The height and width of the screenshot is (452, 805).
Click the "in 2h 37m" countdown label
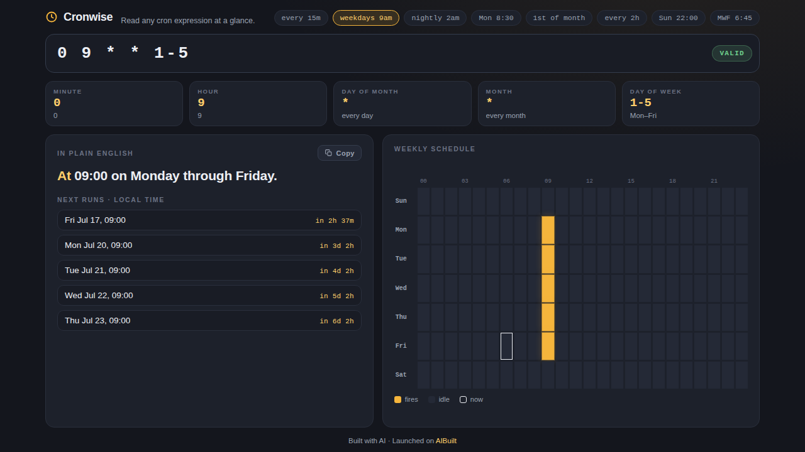tap(335, 220)
